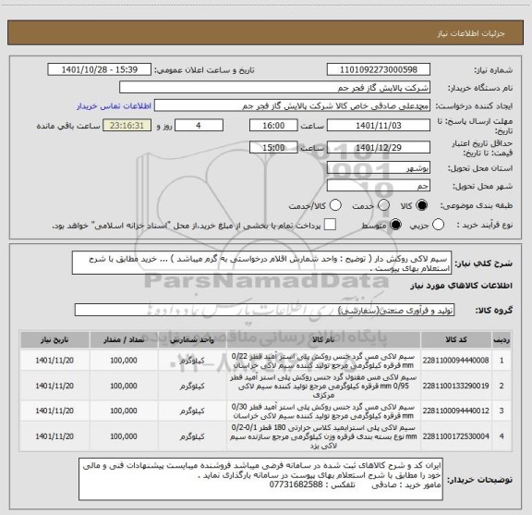
Task: Click the جزئیات اطلاعات نیاز header title
Action: 471,33
